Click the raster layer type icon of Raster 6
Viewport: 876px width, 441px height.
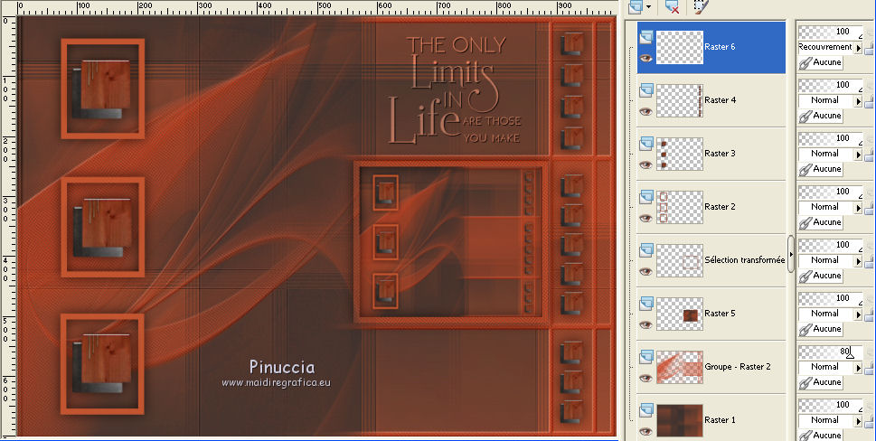click(645, 37)
